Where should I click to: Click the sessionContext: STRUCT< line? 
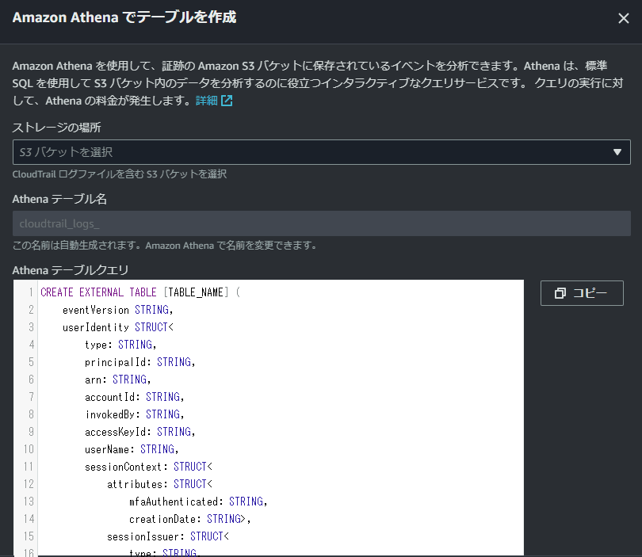(x=148, y=467)
